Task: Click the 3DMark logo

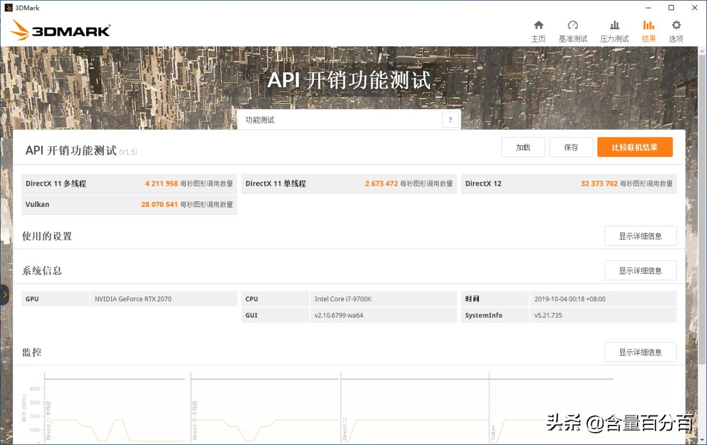Action: click(x=60, y=30)
